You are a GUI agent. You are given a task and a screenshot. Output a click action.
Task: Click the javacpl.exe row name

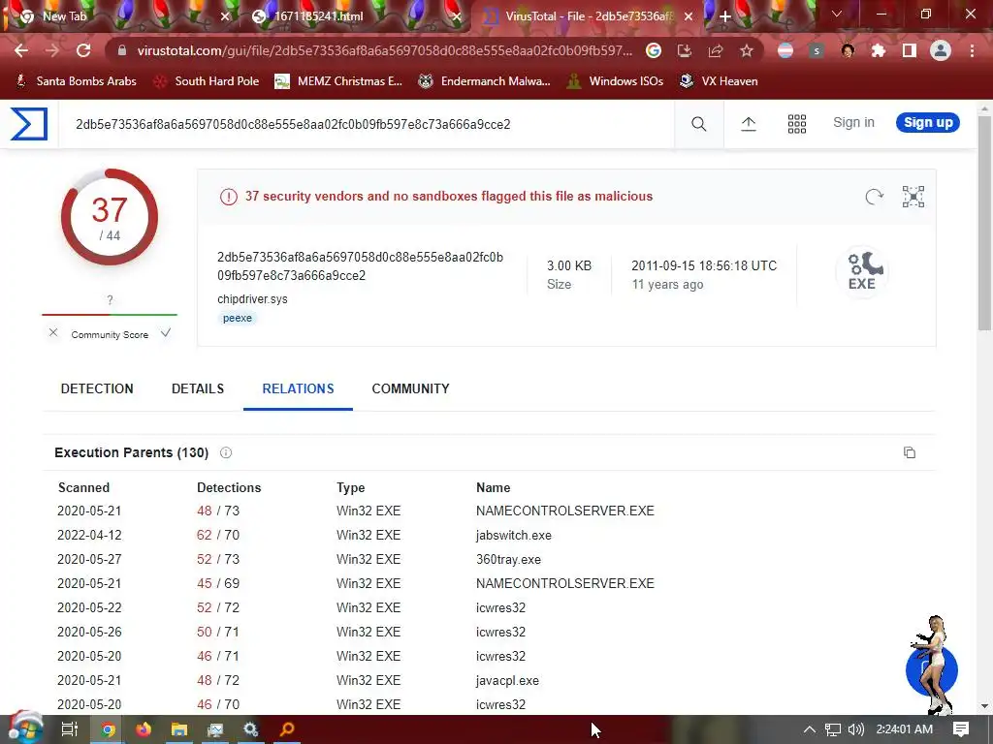tap(507, 681)
